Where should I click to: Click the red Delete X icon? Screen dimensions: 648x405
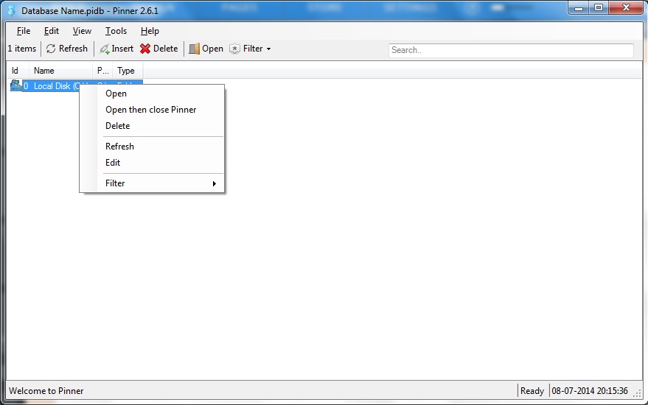(145, 49)
